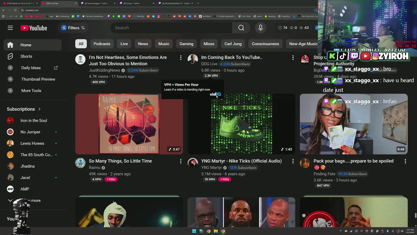
Task: Click JustKiddingNews channel avatar
Action: click(x=80, y=59)
